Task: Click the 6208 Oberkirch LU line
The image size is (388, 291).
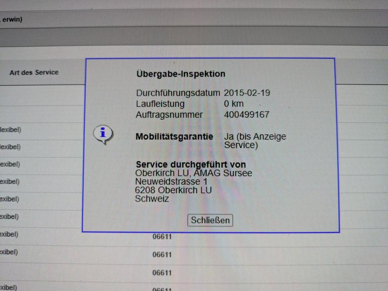Action: coord(173,190)
